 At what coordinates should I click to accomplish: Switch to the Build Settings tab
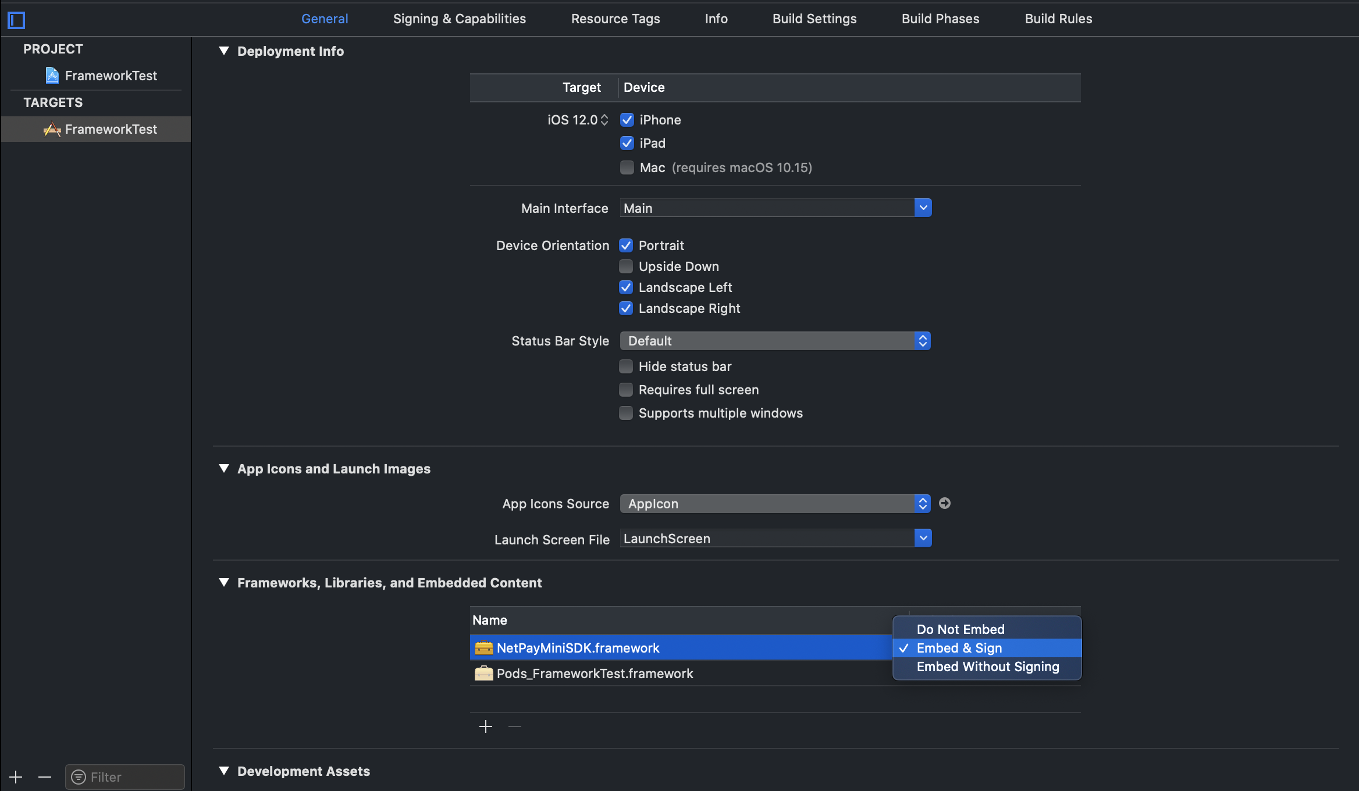coord(814,19)
